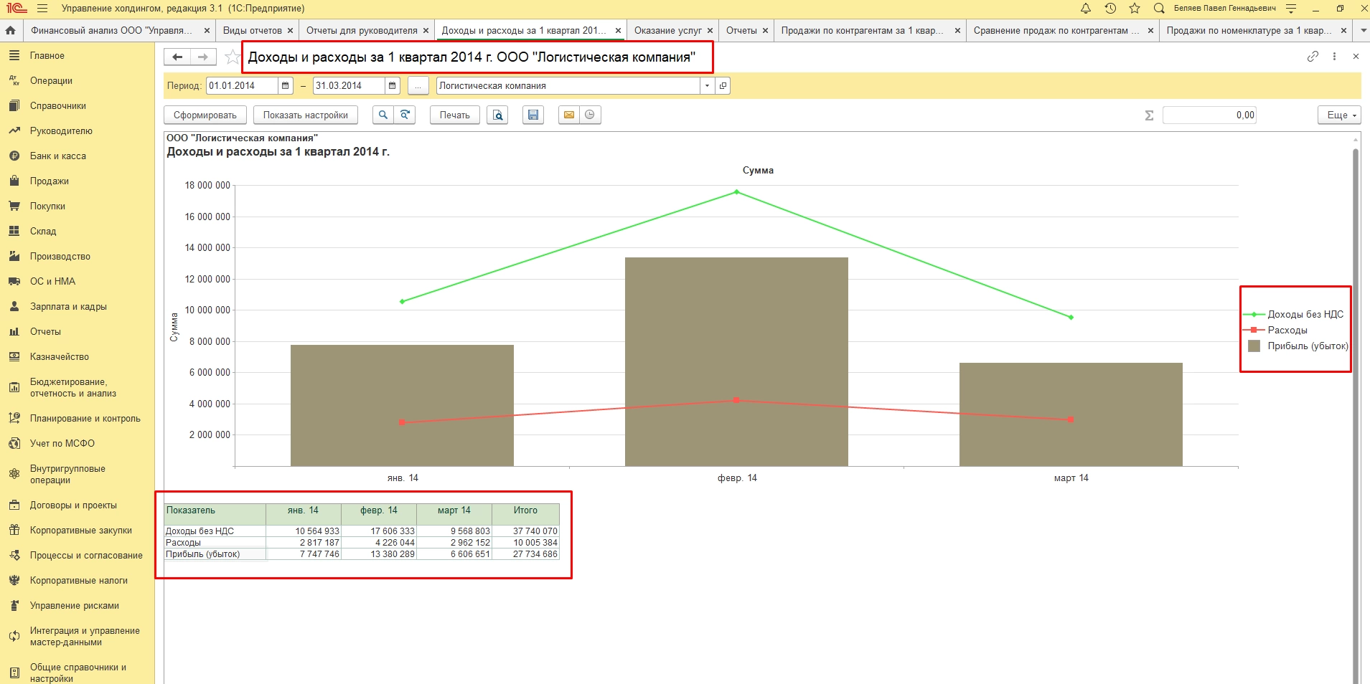Click the Прибыль (убыток) legend color swatch
This screenshot has height=684, width=1370.
[x=1254, y=346]
